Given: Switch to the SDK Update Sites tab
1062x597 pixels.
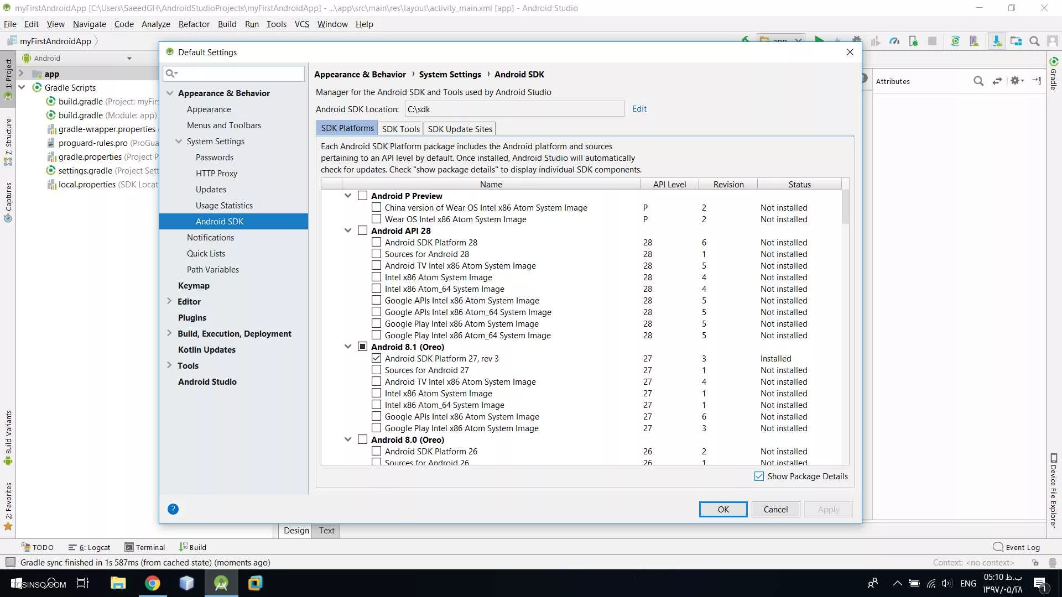Looking at the screenshot, I should tap(460, 129).
